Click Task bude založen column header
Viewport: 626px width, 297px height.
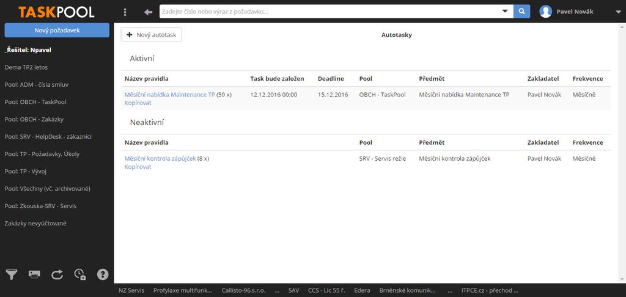[x=277, y=79]
